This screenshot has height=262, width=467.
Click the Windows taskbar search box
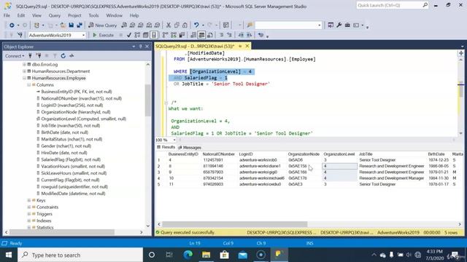tap(80, 255)
